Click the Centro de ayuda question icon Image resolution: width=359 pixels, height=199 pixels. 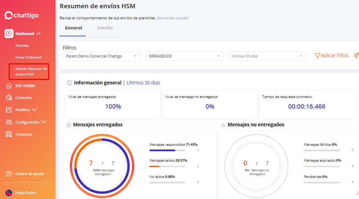tap(9, 174)
